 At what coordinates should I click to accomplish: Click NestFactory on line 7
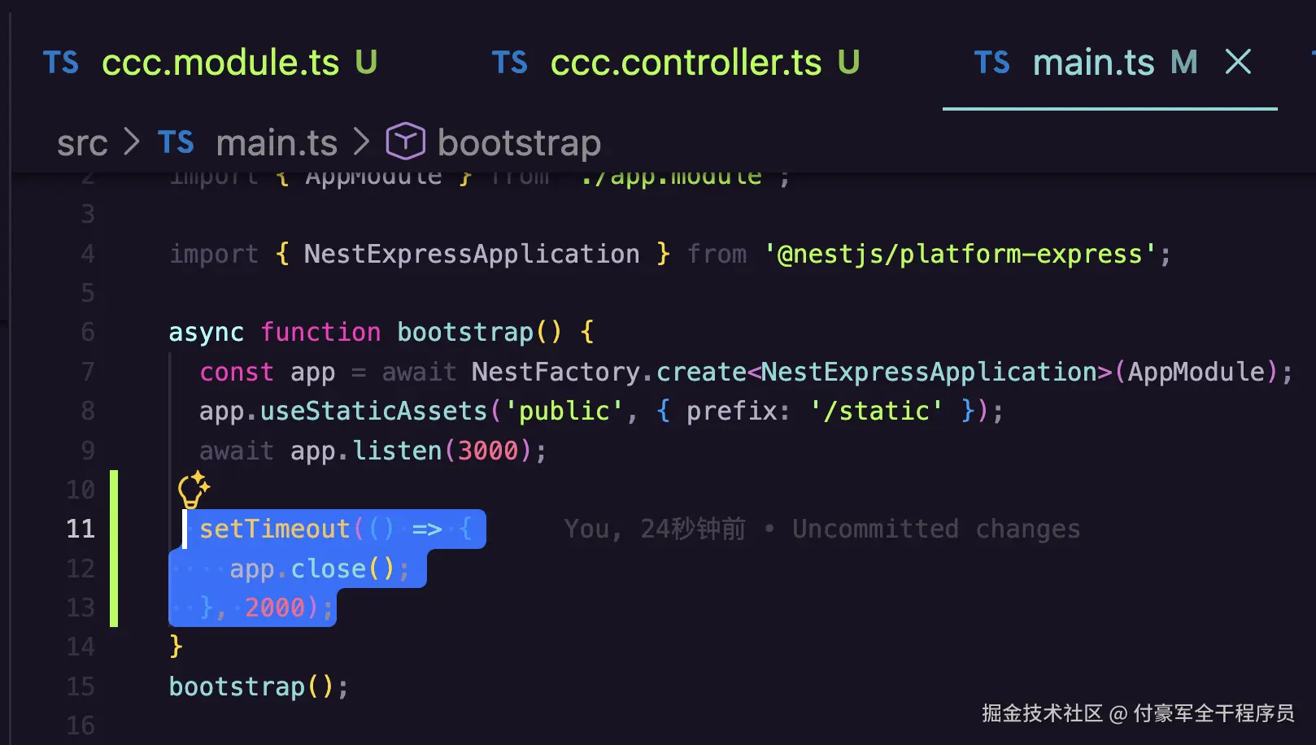point(556,372)
